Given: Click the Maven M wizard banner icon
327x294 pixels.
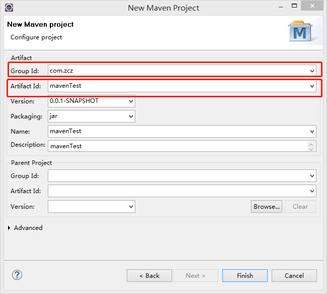Looking at the screenshot, I should click(300, 31).
